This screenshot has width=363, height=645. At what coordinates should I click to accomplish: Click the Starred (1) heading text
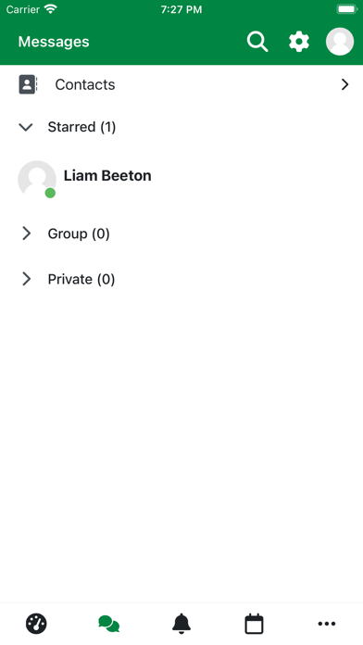(x=81, y=127)
